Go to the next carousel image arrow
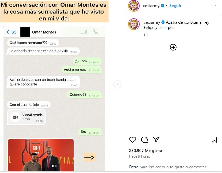This screenshot has height=173, width=222. pyautogui.click(x=117, y=84)
